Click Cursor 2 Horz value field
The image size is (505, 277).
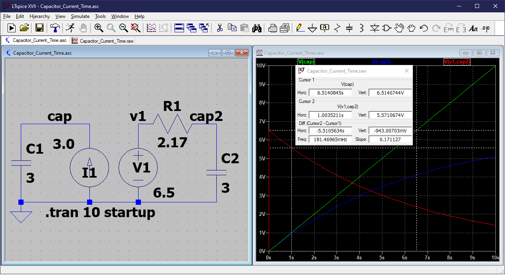[331, 115]
